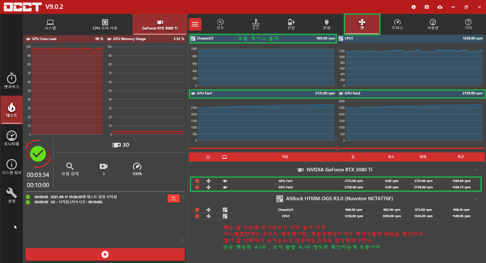The height and width of the screenshot is (263, 486).
Task: Click the info icon in title bar
Action: 414,7
